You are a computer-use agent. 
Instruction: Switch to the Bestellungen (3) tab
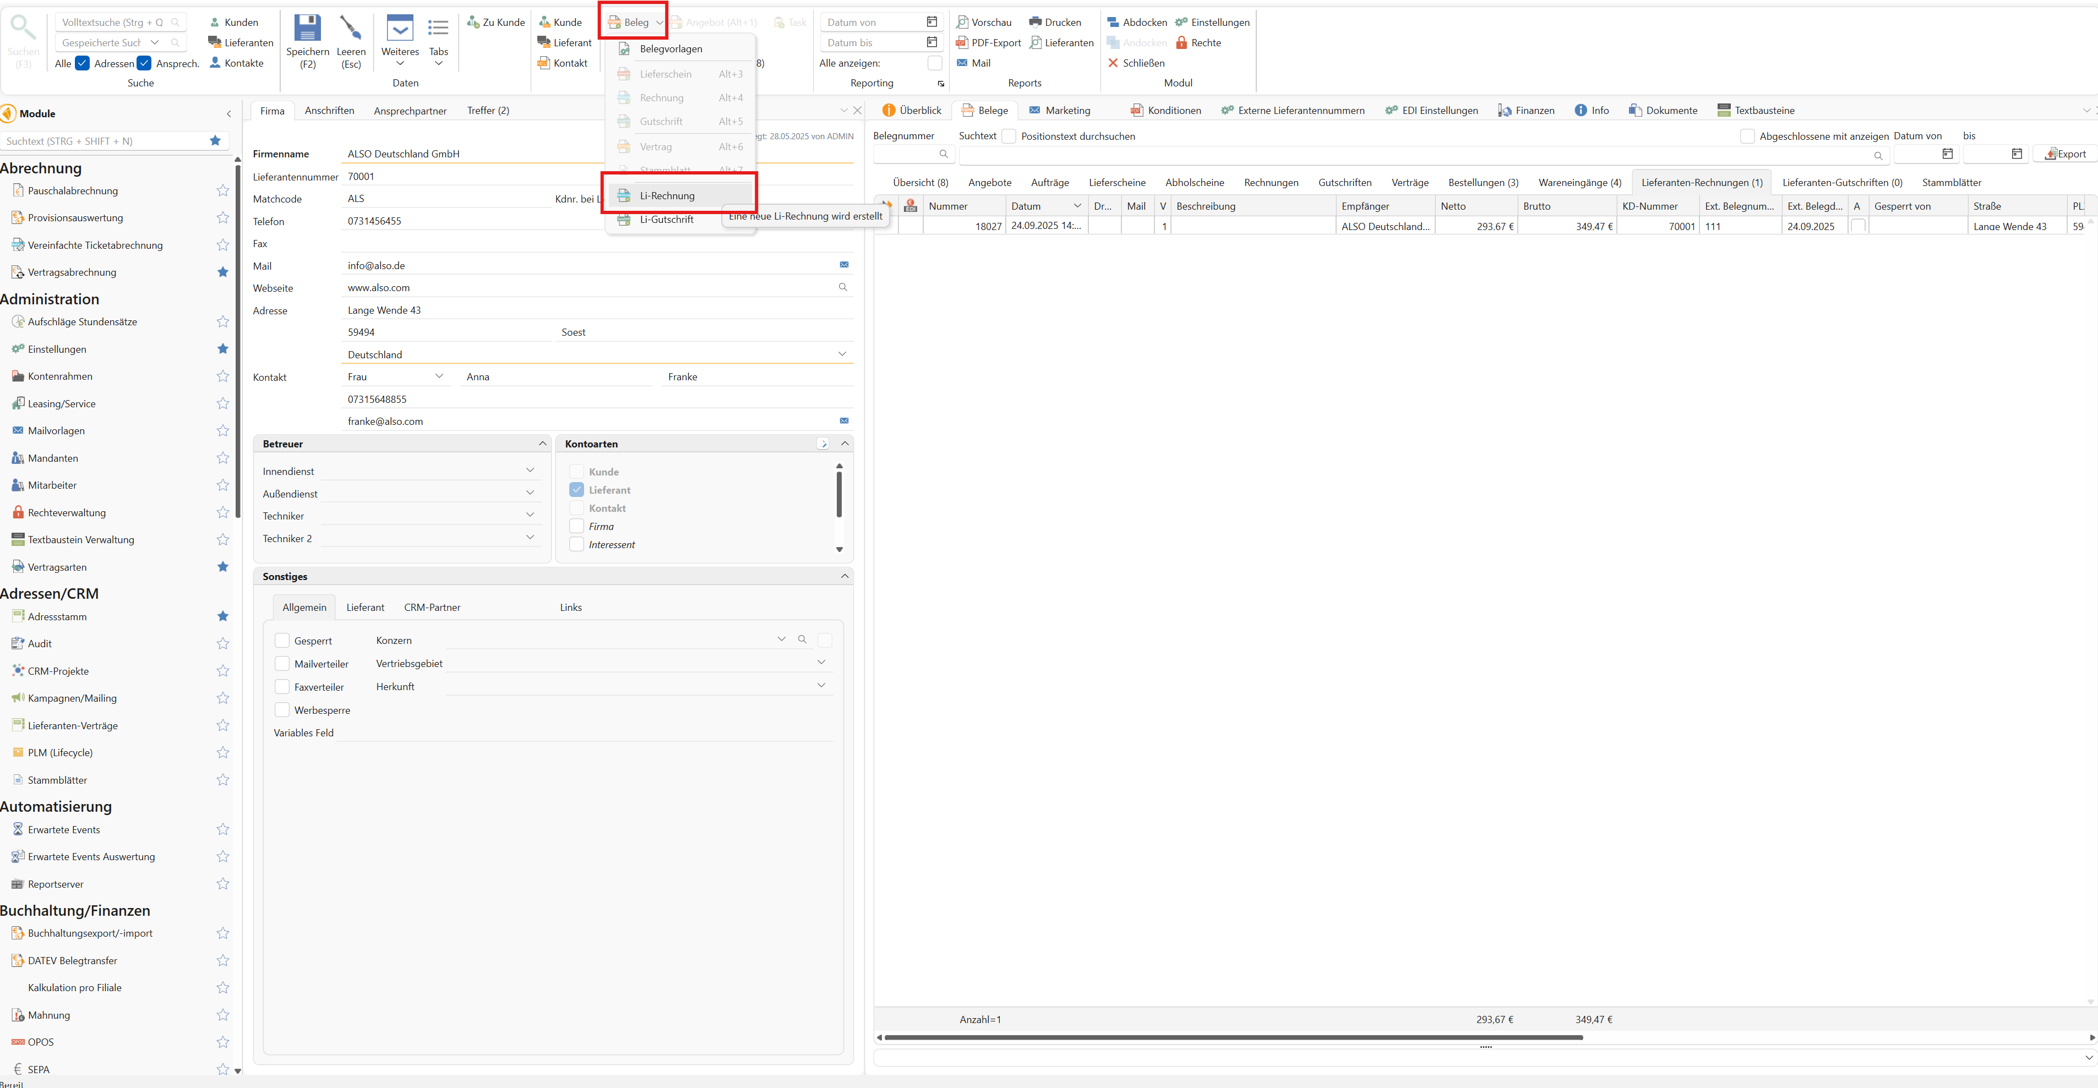coord(1483,182)
